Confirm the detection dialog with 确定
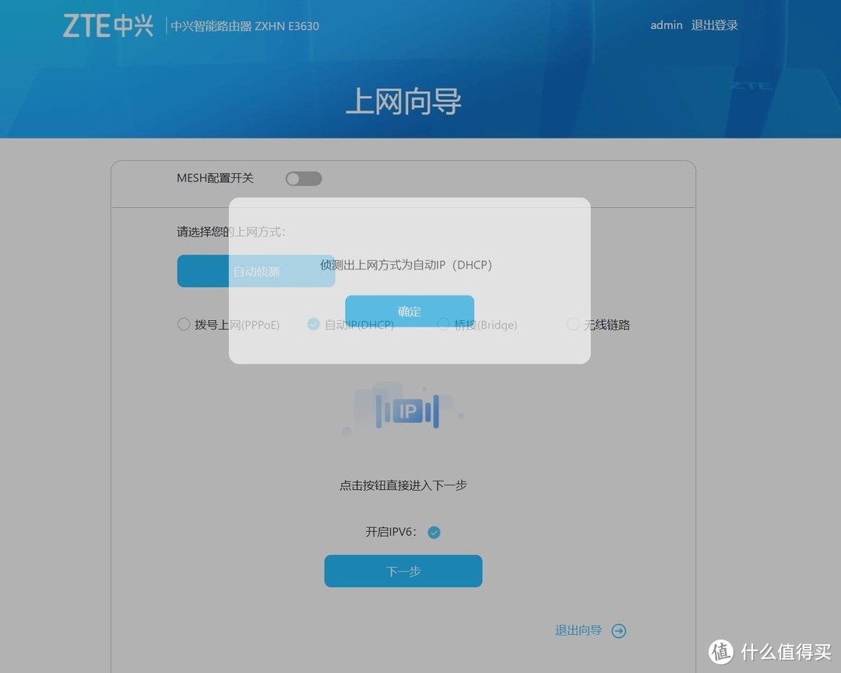Screen dimensions: 841x673 click(x=409, y=311)
